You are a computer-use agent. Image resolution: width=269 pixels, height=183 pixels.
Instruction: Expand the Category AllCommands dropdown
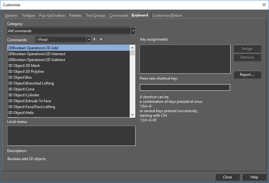tap(133, 31)
